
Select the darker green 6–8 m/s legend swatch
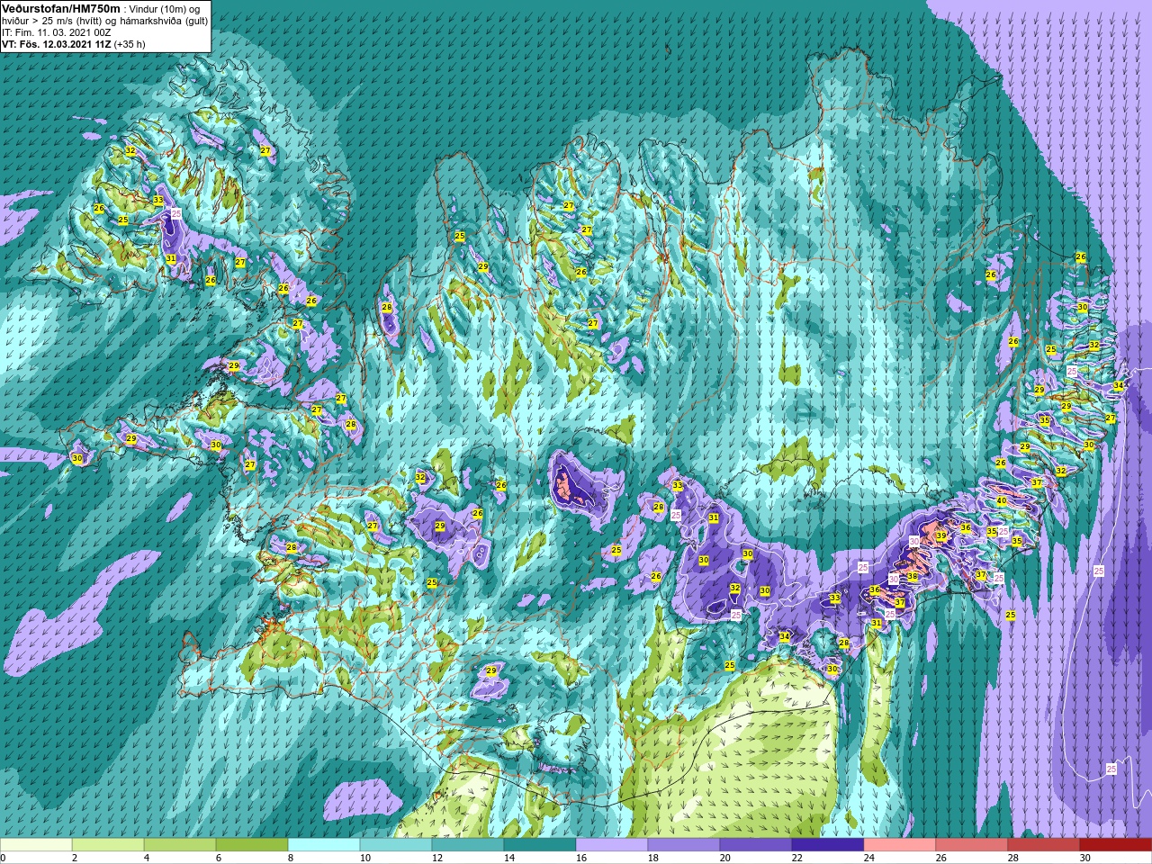pyautogui.click(x=252, y=845)
